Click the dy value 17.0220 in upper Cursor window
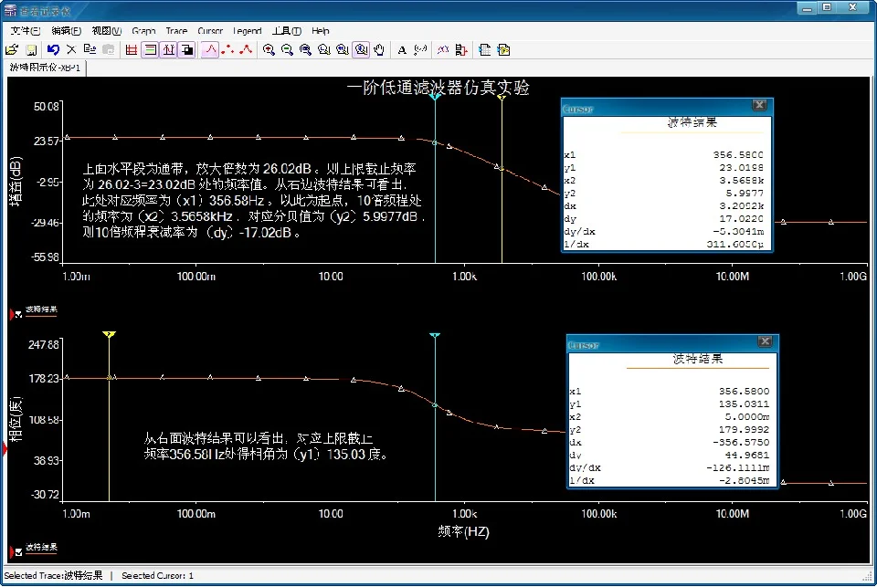This screenshot has height=587, width=877. coord(741,218)
